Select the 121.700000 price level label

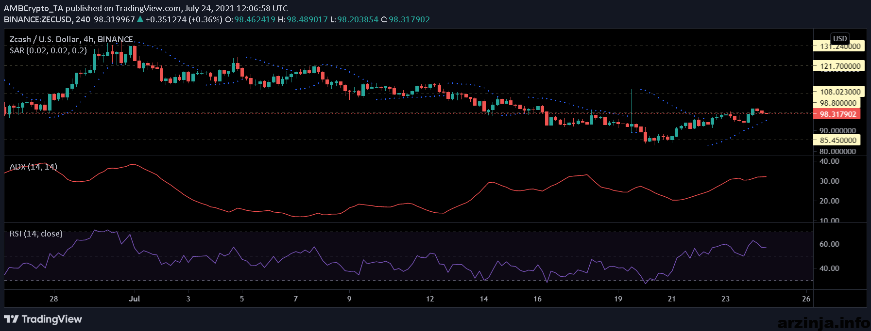pos(839,66)
